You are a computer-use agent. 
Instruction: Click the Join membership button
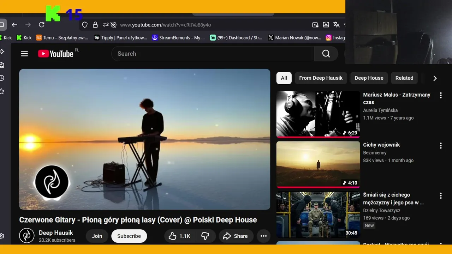click(x=97, y=236)
